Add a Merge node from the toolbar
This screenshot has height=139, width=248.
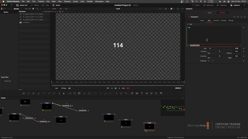tap(70, 93)
